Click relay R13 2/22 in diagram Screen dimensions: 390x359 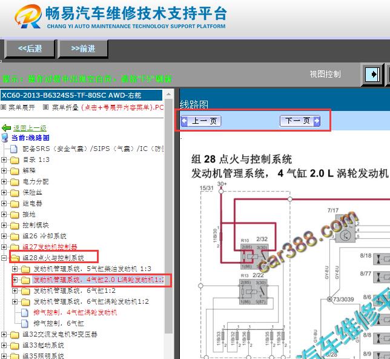(254, 292)
